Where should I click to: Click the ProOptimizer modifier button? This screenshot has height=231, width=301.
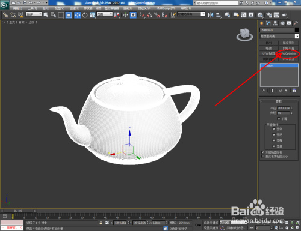[288, 53]
